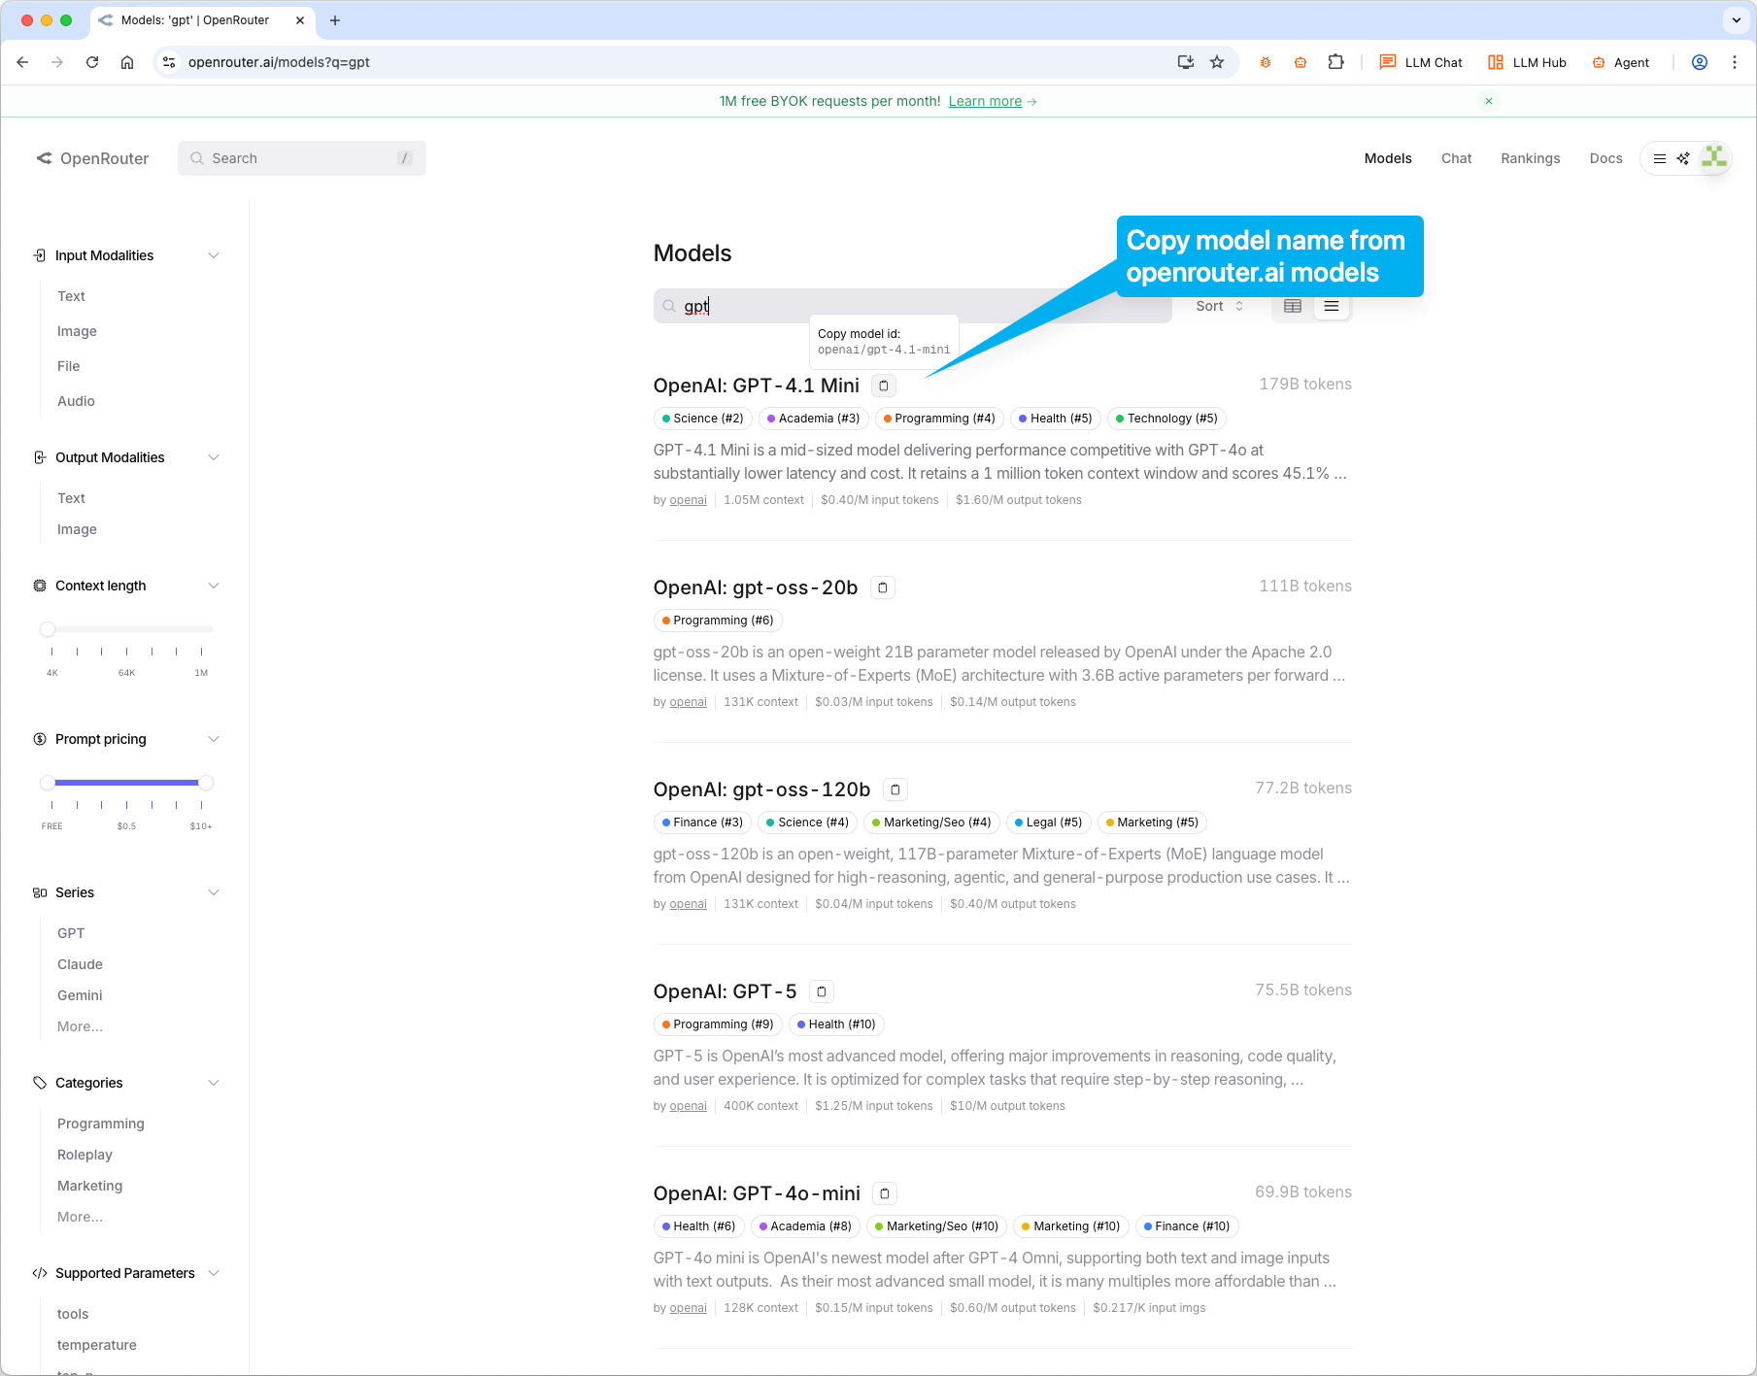Follow the Learn more link
1757x1376 pixels.
coord(985,101)
